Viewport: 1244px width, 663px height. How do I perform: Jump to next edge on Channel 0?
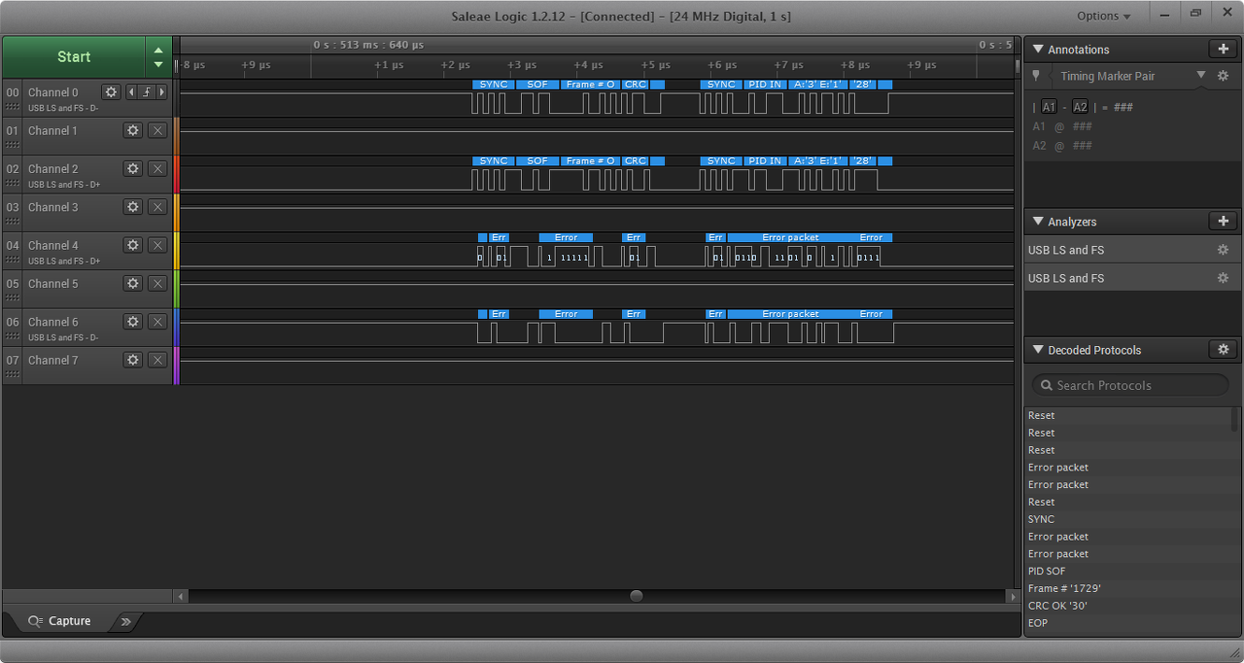pos(161,91)
